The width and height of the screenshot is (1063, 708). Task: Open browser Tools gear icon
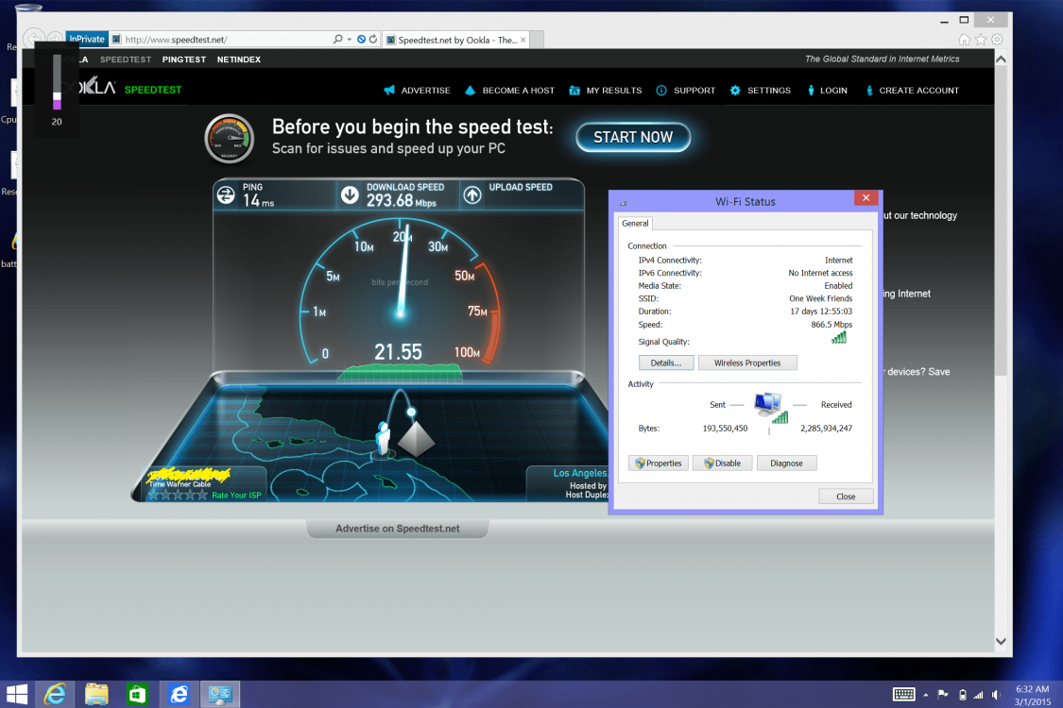point(997,40)
